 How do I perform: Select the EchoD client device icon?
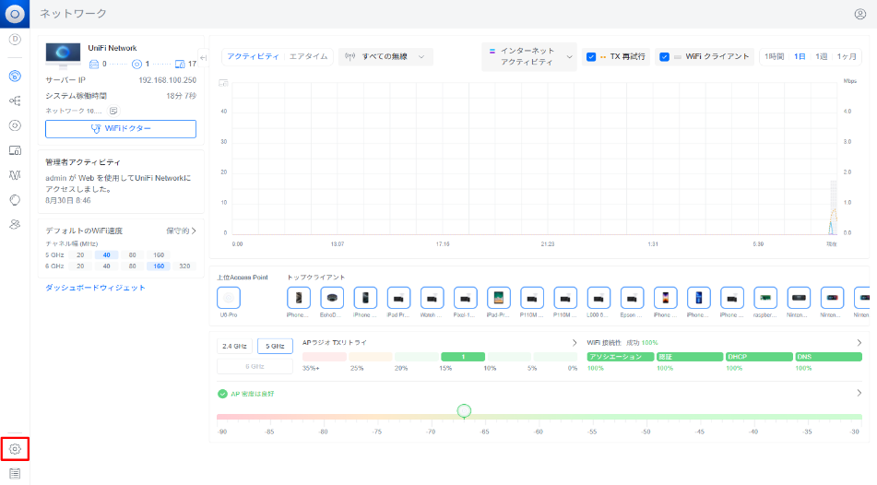[332, 298]
